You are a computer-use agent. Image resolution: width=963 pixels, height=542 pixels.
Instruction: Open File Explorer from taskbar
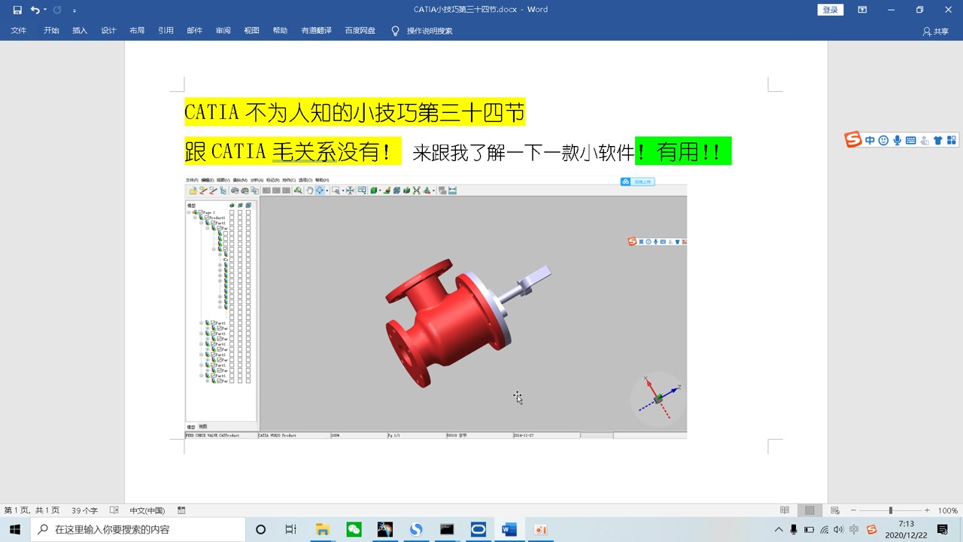[x=323, y=529]
